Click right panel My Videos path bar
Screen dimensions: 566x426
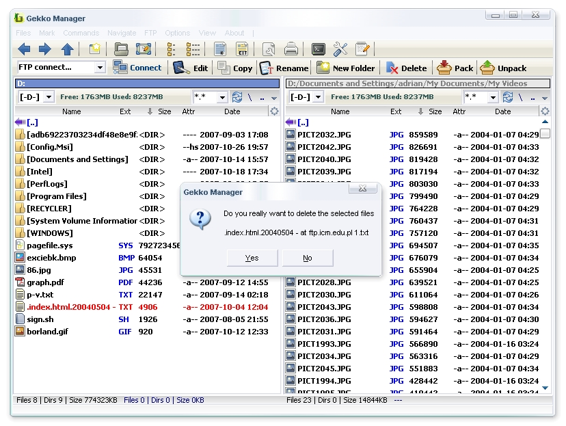[418, 83]
